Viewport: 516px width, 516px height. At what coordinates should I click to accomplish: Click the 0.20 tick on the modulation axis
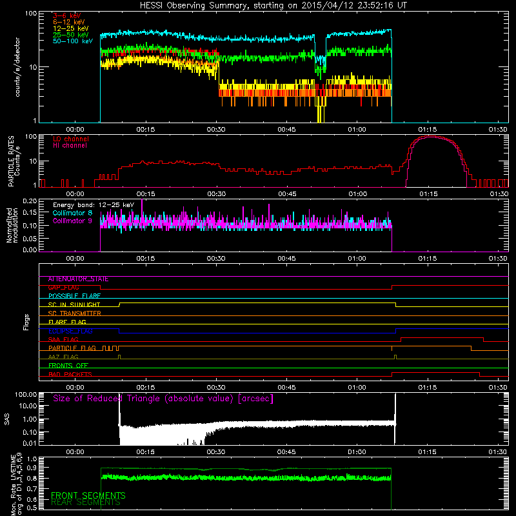pyautogui.click(x=30, y=201)
